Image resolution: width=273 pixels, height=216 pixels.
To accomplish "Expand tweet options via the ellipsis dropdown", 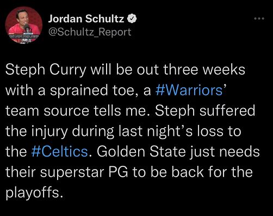I will point(259,19).
